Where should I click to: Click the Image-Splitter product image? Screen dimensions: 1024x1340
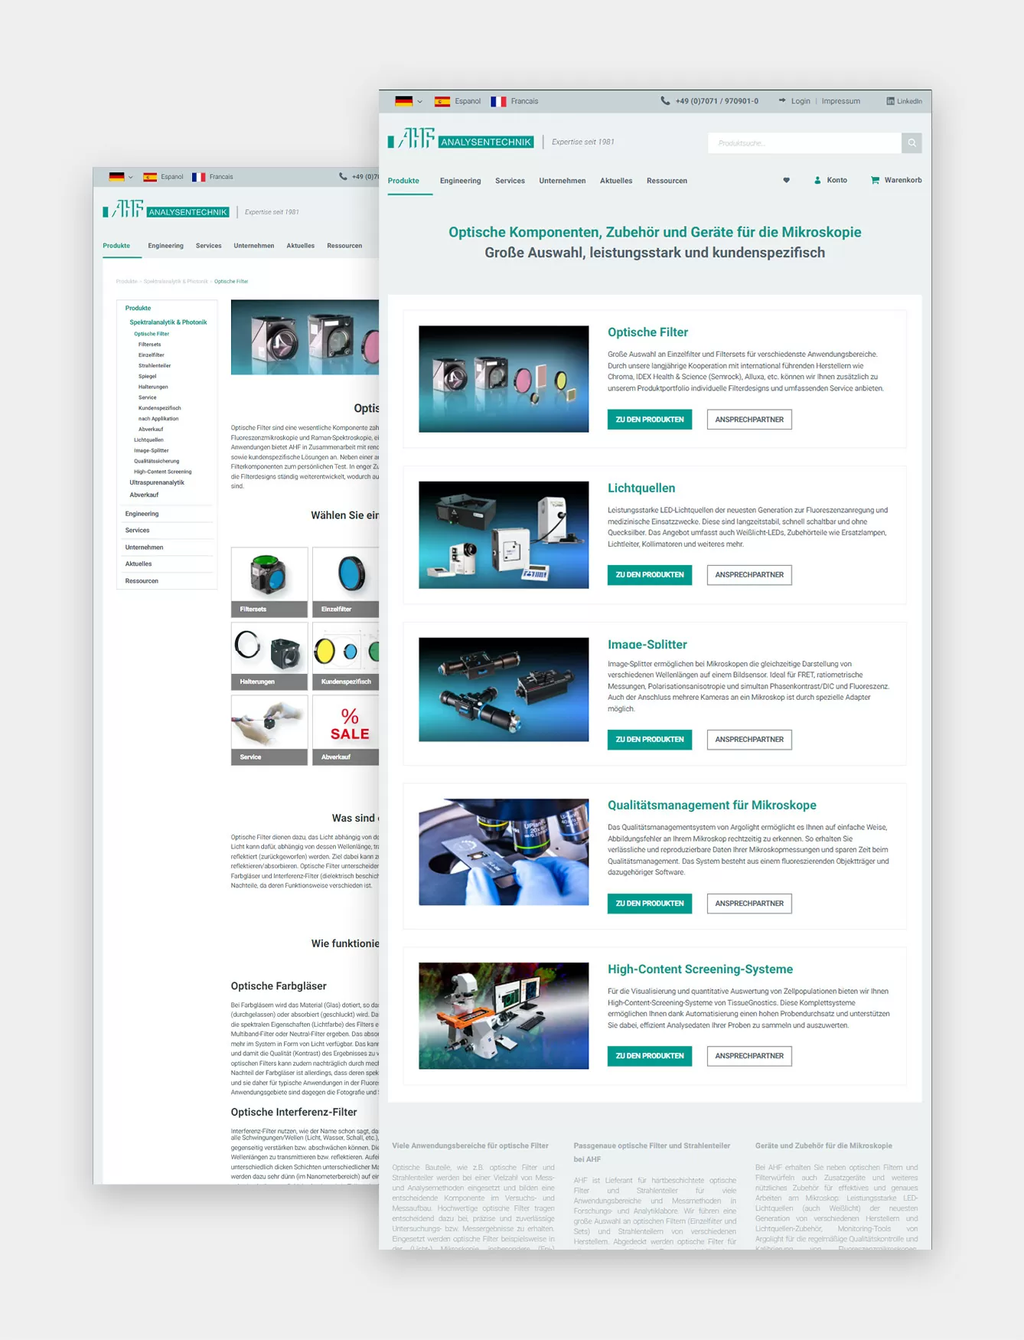[504, 689]
